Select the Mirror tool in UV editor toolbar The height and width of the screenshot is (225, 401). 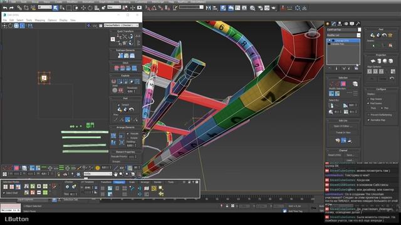click(30, 26)
